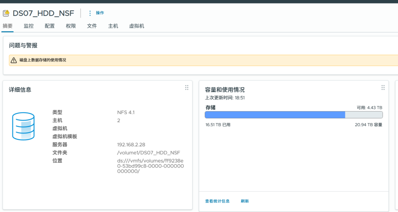The height and width of the screenshot is (212, 398).
Task: Click the 磁盘上数据存储的使用情况 alert message
Action: click(x=43, y=60)
